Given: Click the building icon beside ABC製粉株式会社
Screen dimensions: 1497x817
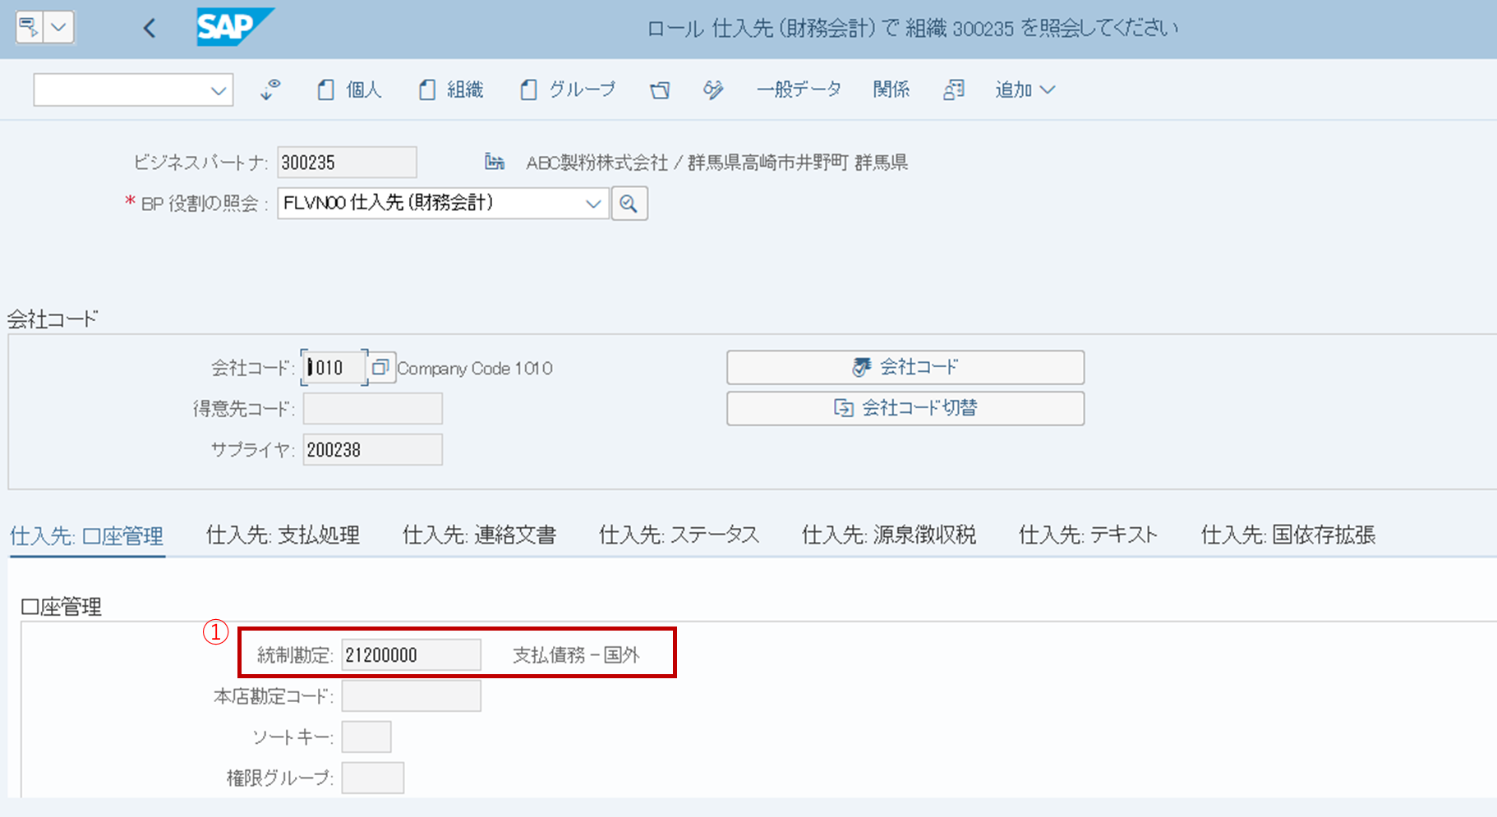Looking at the screenshot, I should point(495,162).
